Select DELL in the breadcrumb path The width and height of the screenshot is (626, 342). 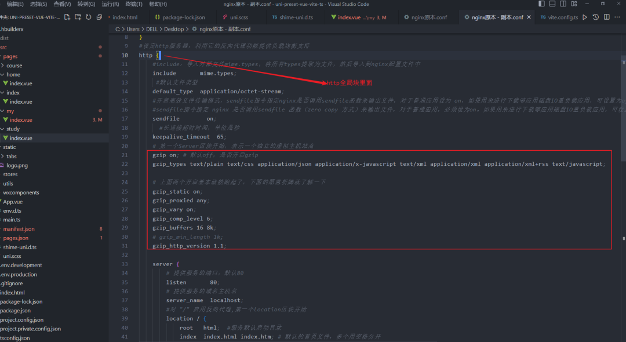(x=152, y=28)
